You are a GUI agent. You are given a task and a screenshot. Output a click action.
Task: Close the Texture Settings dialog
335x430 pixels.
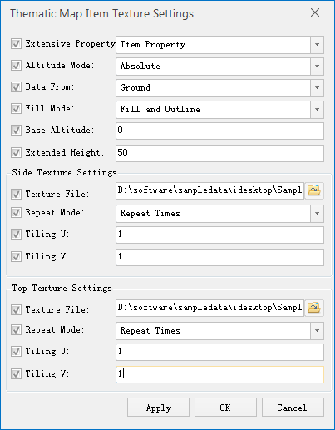coord(315,12)
